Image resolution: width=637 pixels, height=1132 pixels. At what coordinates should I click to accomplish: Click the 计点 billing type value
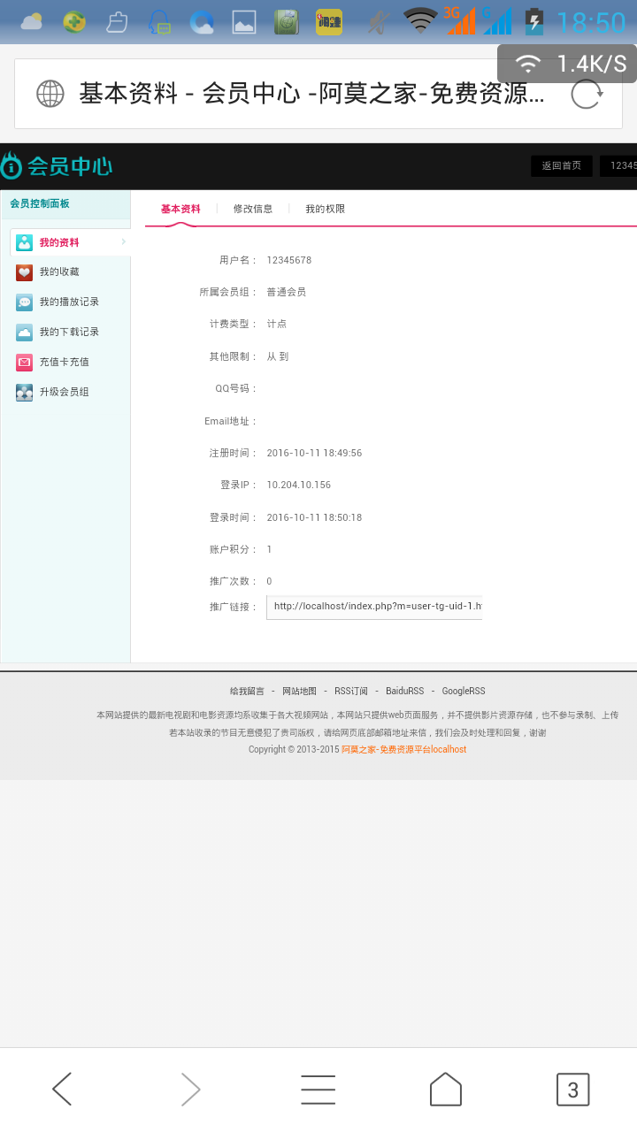click(x=277, y=324)
